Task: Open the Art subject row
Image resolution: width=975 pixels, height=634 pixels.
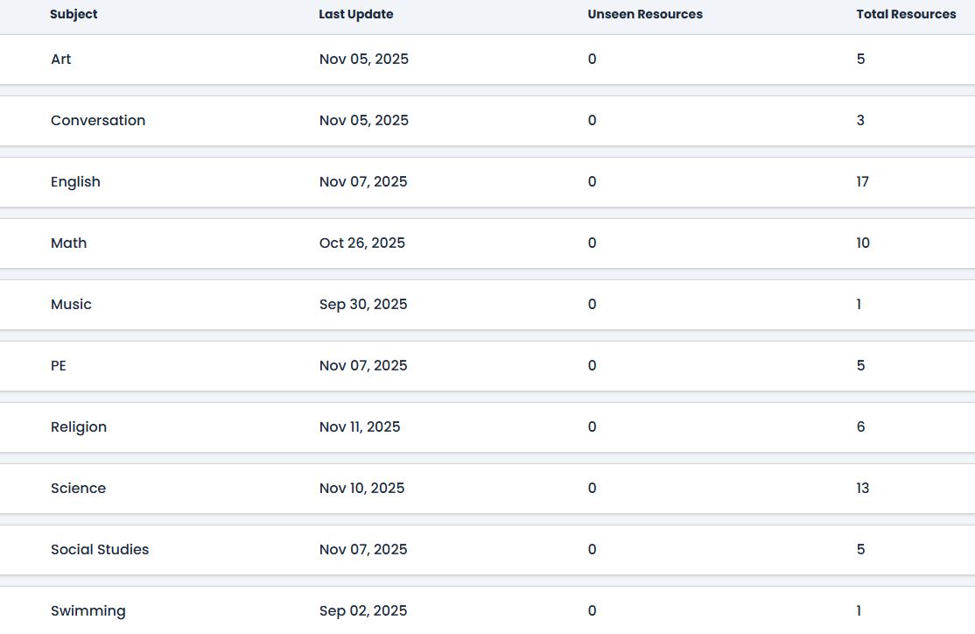Action: point(61,60)
